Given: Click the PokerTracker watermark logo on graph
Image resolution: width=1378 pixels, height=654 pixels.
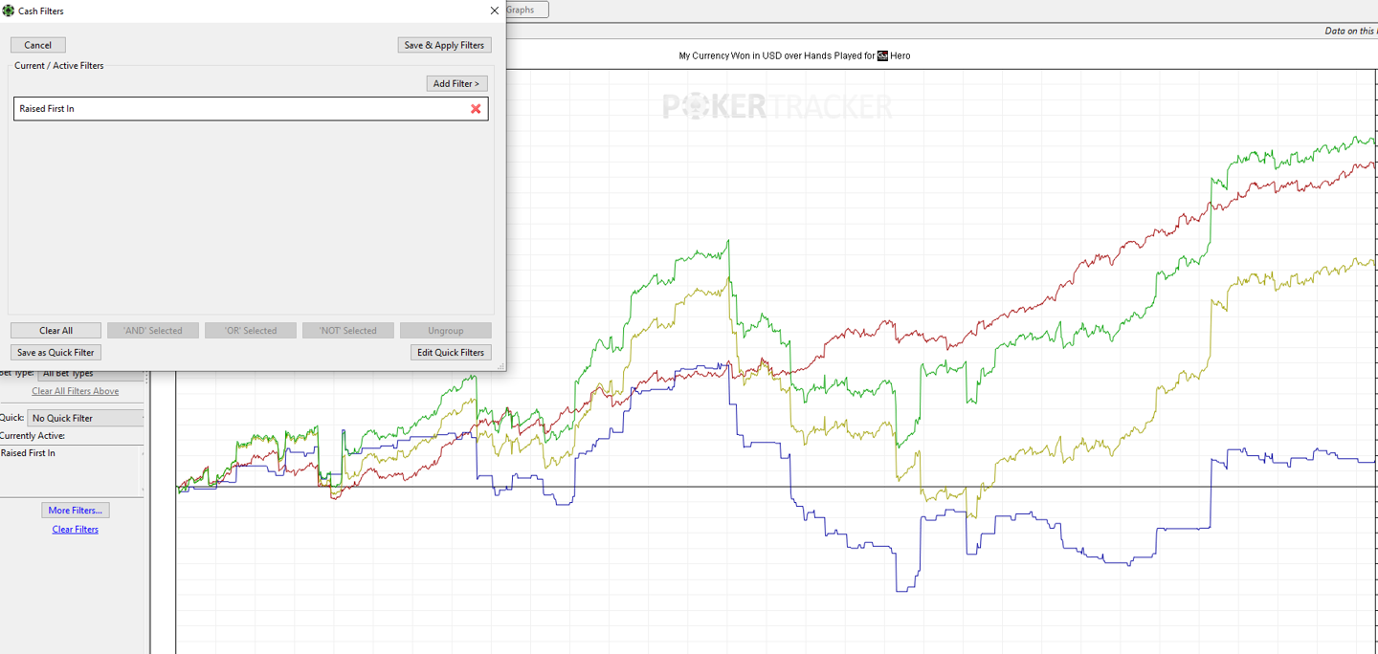Looking at the screenshot, I should (x=777, y=106).
